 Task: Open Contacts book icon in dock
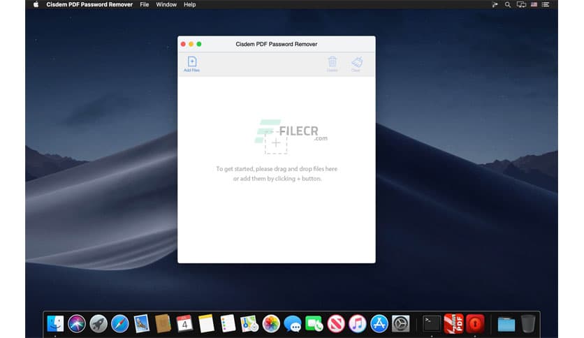[163, 323]
